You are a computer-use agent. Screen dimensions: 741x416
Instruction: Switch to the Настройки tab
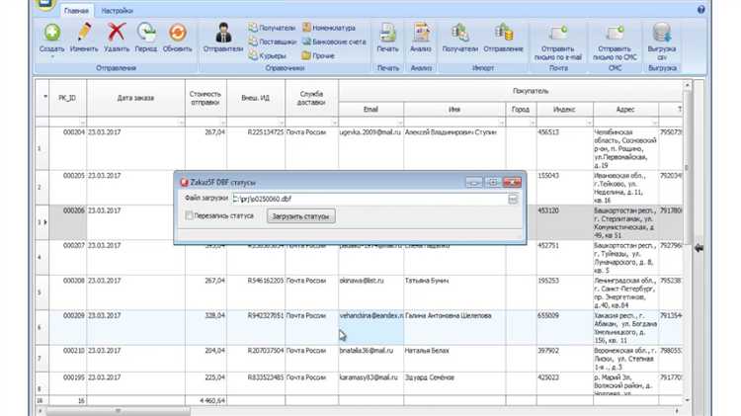(x=119, y=9)
